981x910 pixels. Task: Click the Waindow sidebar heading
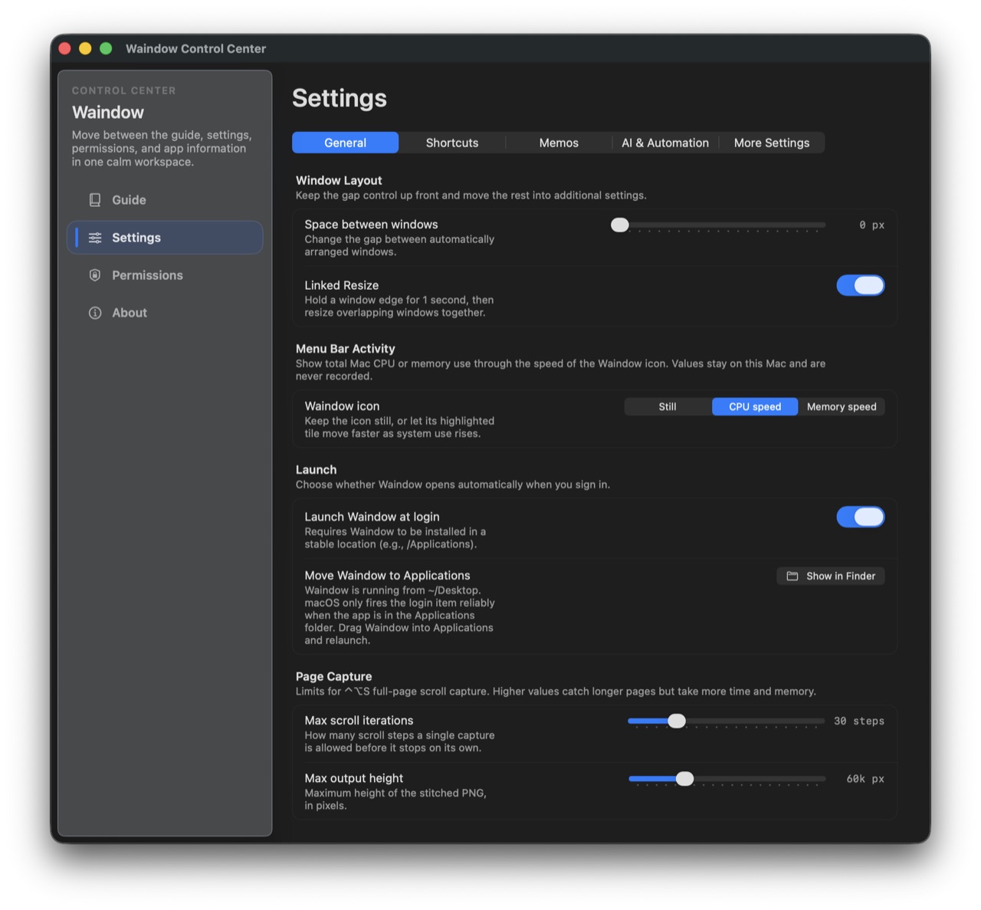point(108,113)
